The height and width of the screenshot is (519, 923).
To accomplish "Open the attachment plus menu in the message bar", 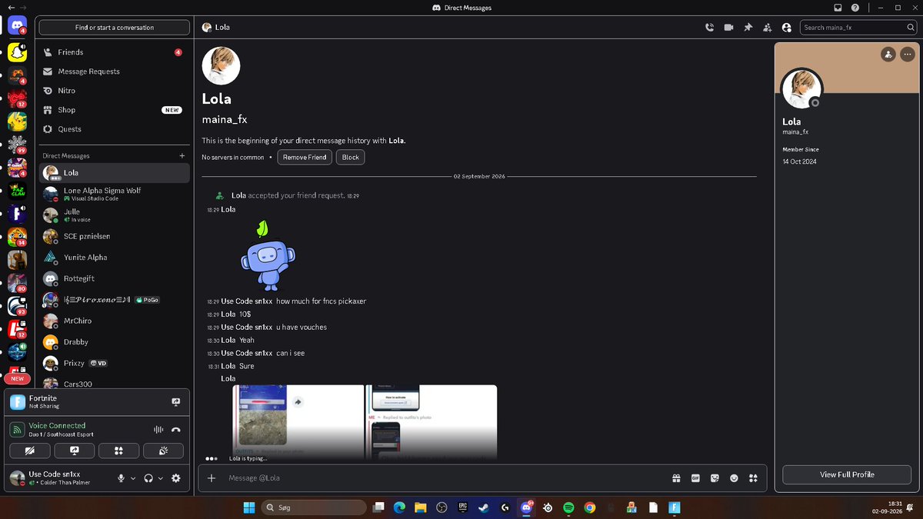I will pos(212,477).
